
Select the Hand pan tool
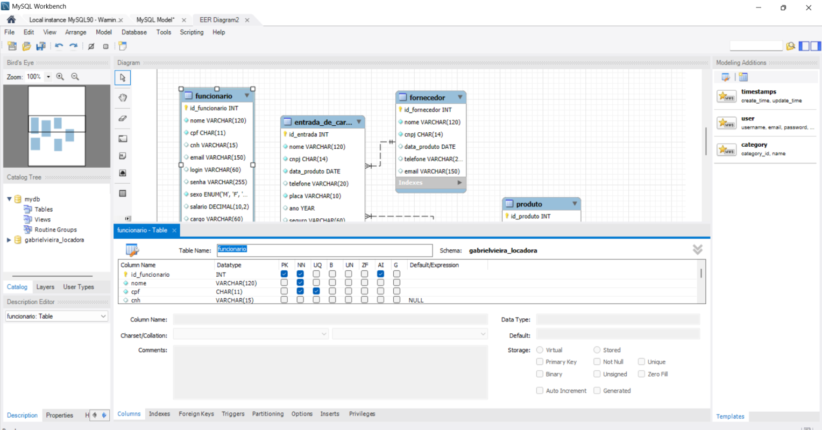tap(123, 98)
